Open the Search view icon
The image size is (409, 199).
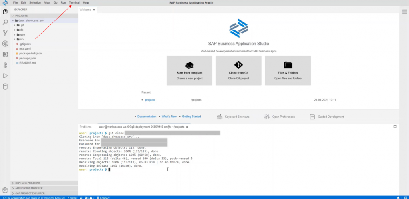point(5,22)
